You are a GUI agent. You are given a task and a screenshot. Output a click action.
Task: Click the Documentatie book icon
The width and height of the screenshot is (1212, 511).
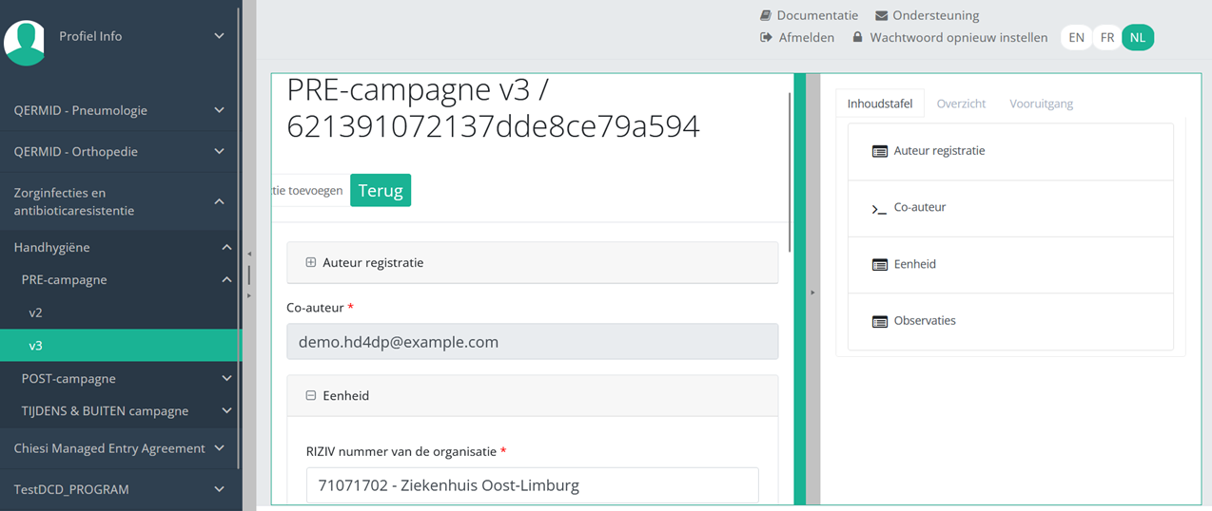point(765,15)
